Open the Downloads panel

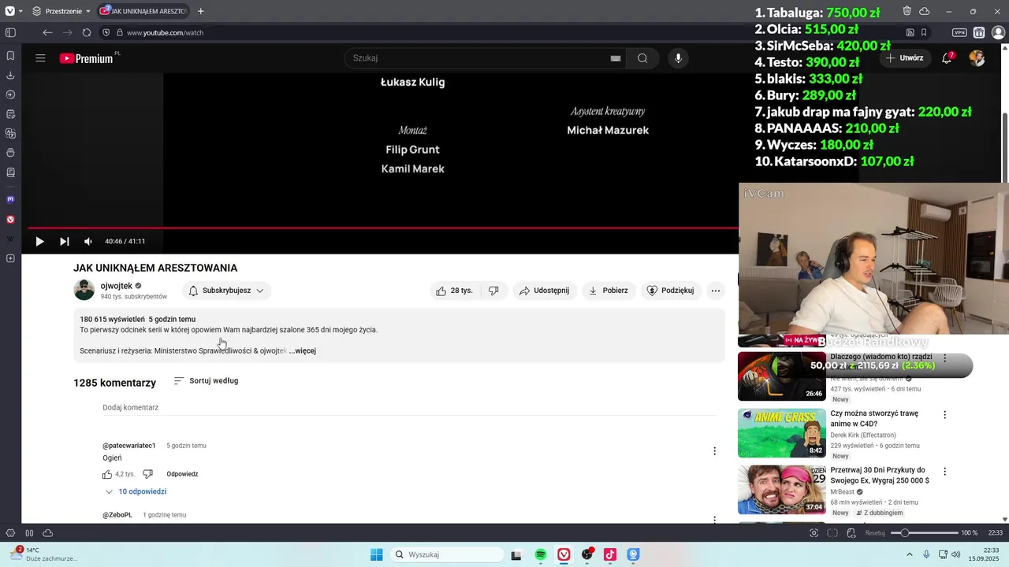click(x=10, y=76)
